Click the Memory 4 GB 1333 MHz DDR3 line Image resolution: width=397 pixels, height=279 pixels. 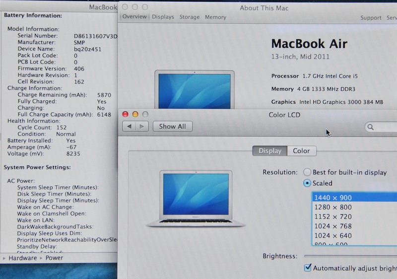[x=313, y=89]
